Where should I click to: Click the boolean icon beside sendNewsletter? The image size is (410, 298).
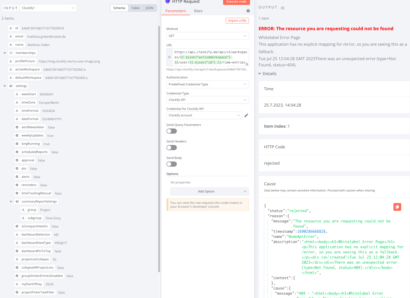[17, 127]
